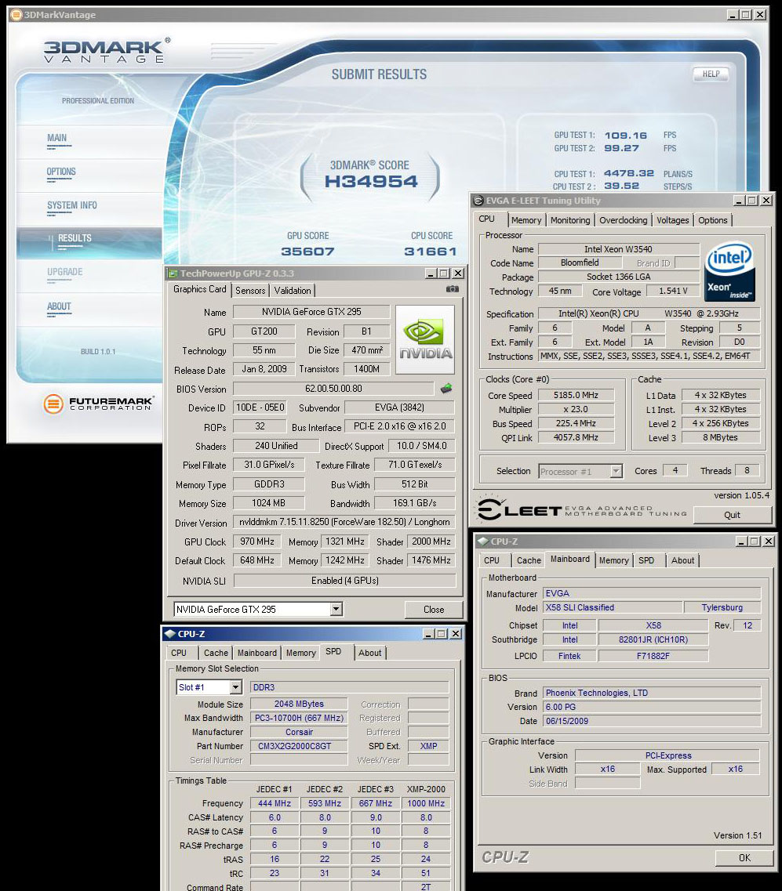
Task: Open the Mainboard tab in the CPU-Z SPD window
Action: [257, 653]
